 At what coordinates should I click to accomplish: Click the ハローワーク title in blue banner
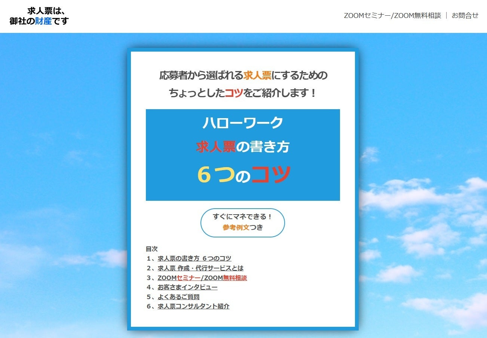tap(243, 123)
